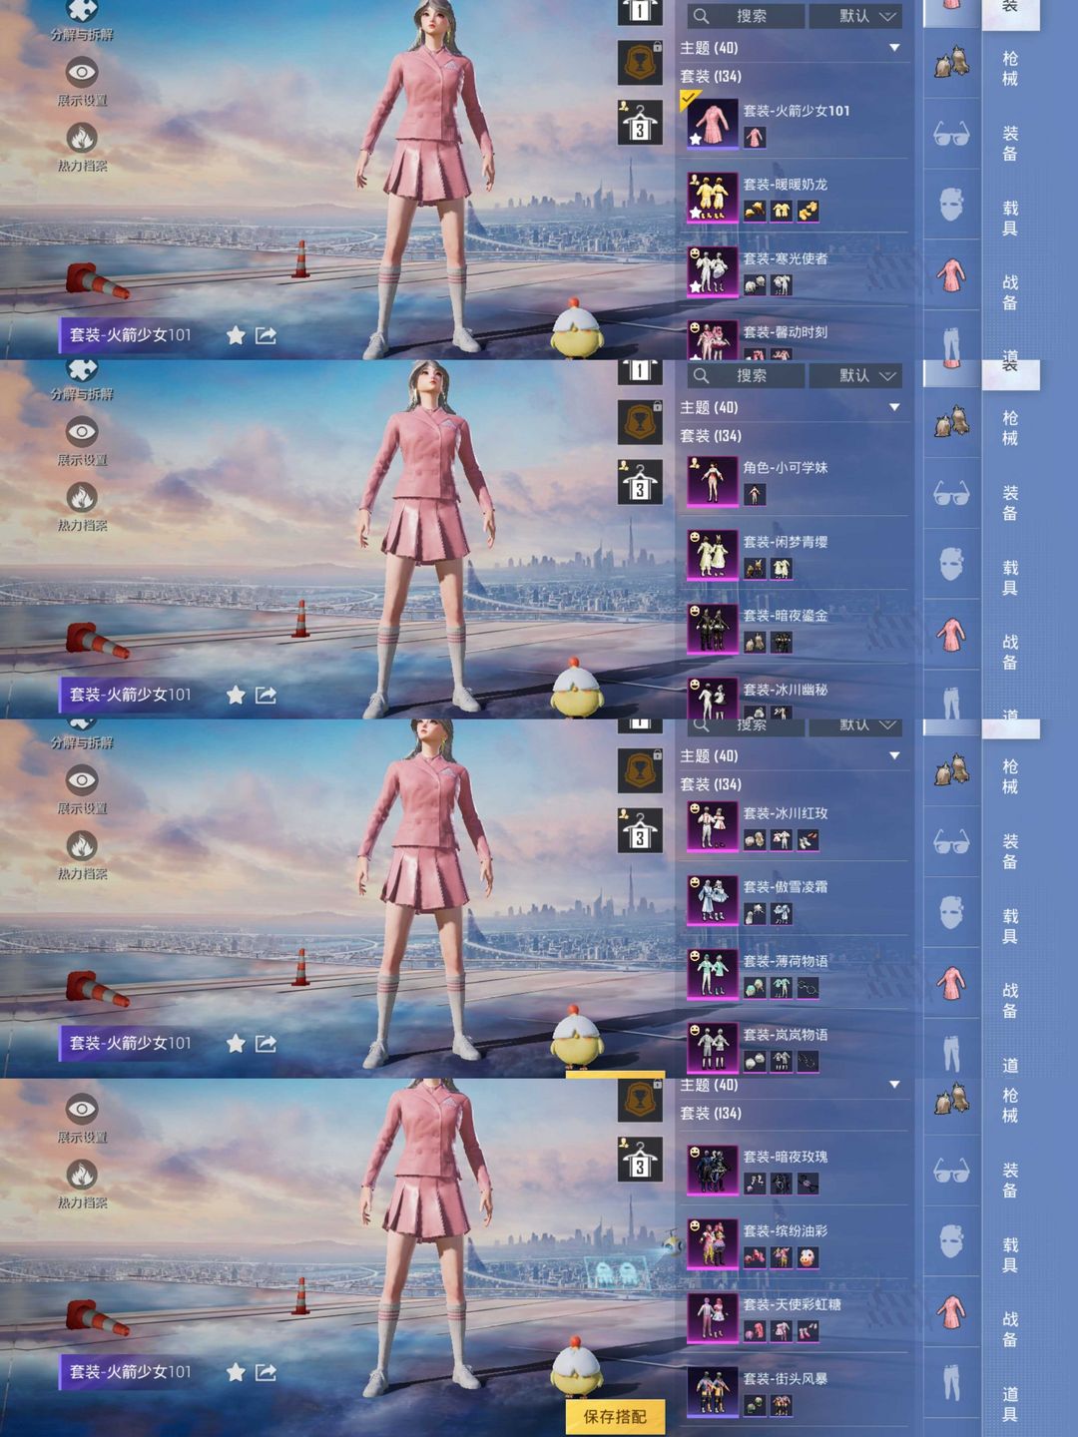Image resolution: width=1078 pixels, height=1437 pixels.
Task: Click the second item icon under 套装-暗夜鎏金
Action: coord(782,642)
